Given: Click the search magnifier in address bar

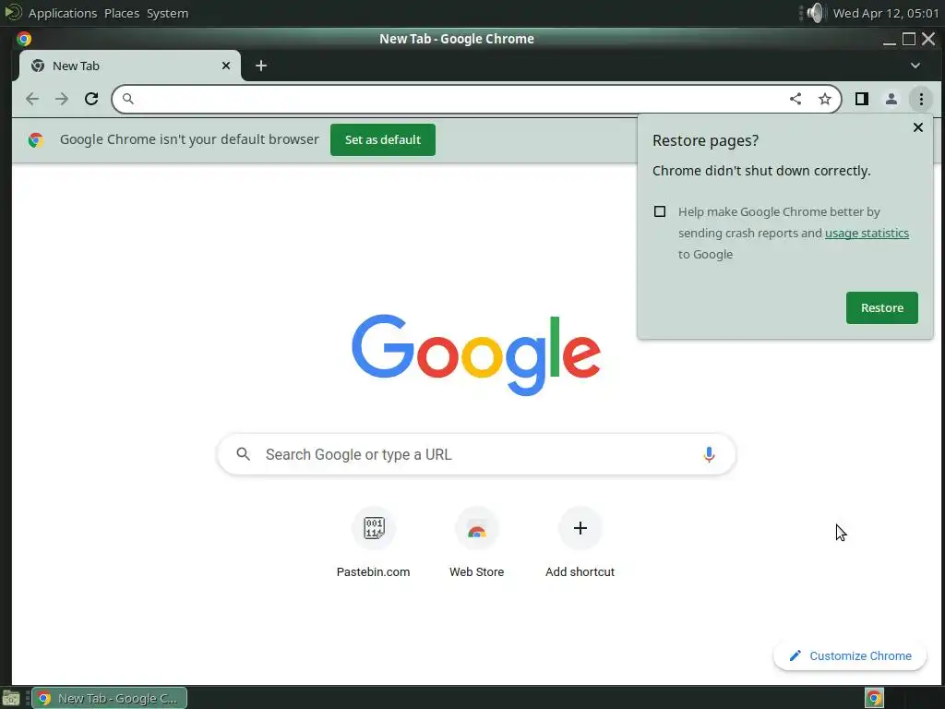Looking at the screenshot, I should 127,99.
